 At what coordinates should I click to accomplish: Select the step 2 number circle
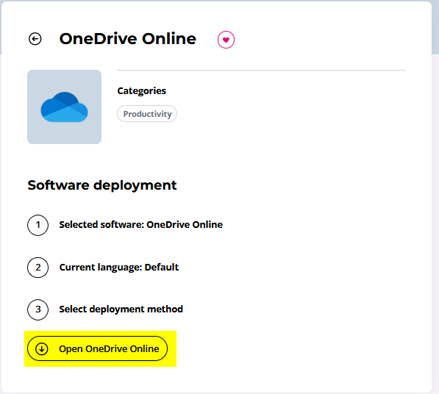click(38, 268)
